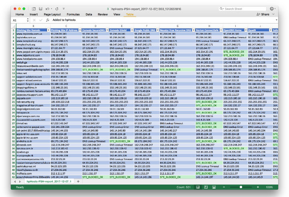Click the zoom in plus button
Image resolution: width=289 pixels, height=197 pixels.
coord(258,187)
